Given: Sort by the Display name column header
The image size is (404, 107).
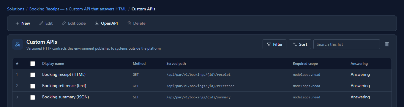Looking at the screenshot, I should 53,64.
